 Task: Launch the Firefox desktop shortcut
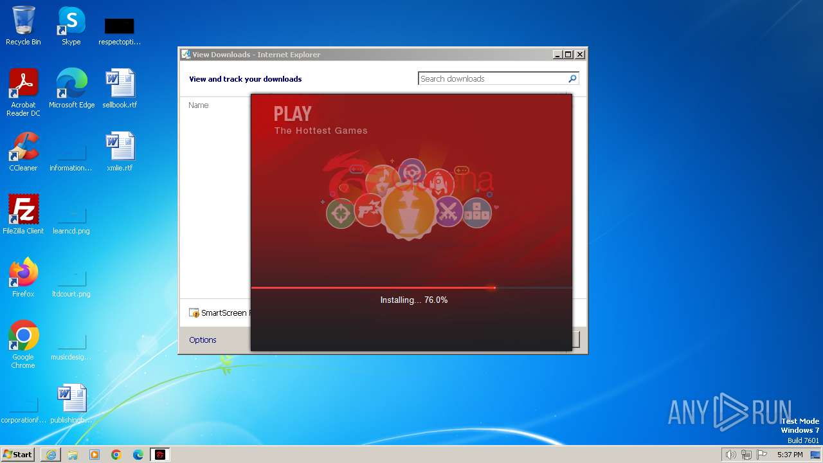point(23,277)
